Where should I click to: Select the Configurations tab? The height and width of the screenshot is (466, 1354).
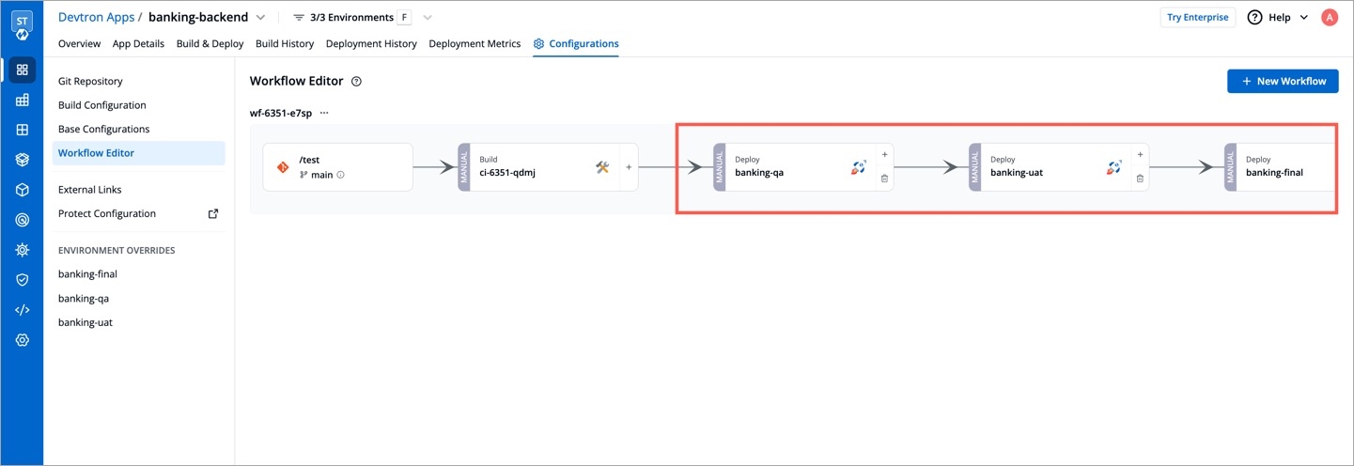576,43
